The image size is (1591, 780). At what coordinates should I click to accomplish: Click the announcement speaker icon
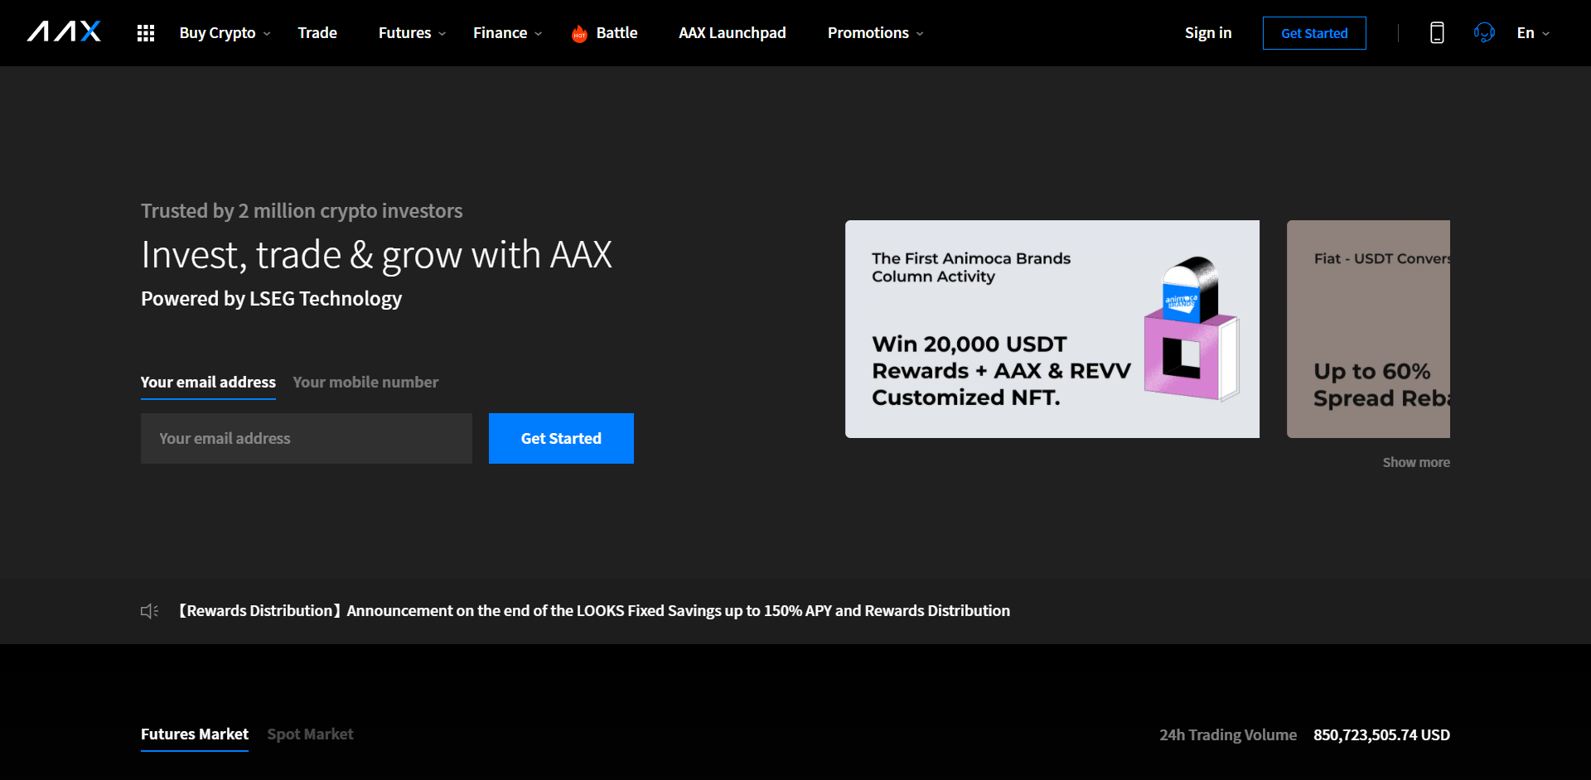coord(149,611)
